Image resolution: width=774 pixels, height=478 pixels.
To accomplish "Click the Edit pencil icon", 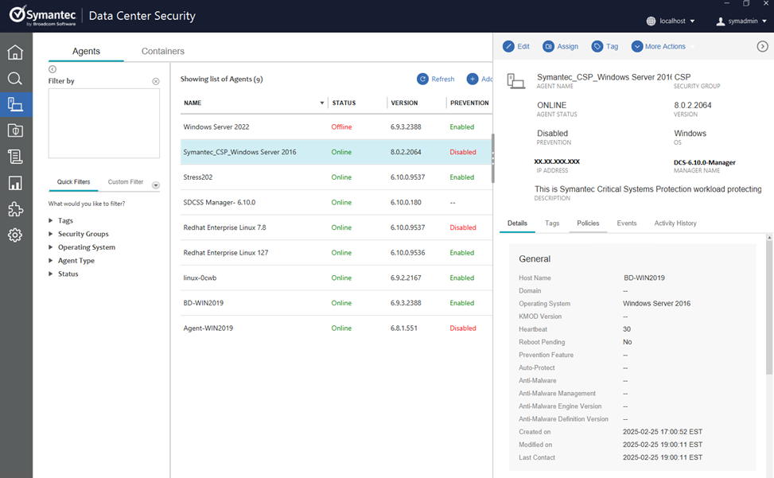I will 508,46.
